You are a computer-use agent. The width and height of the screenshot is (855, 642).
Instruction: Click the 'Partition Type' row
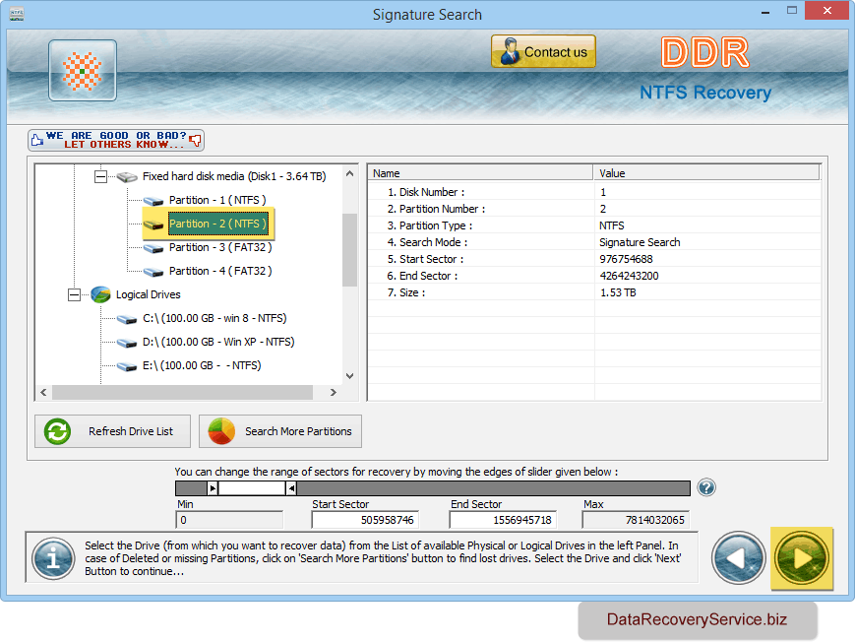pos(594,225)
